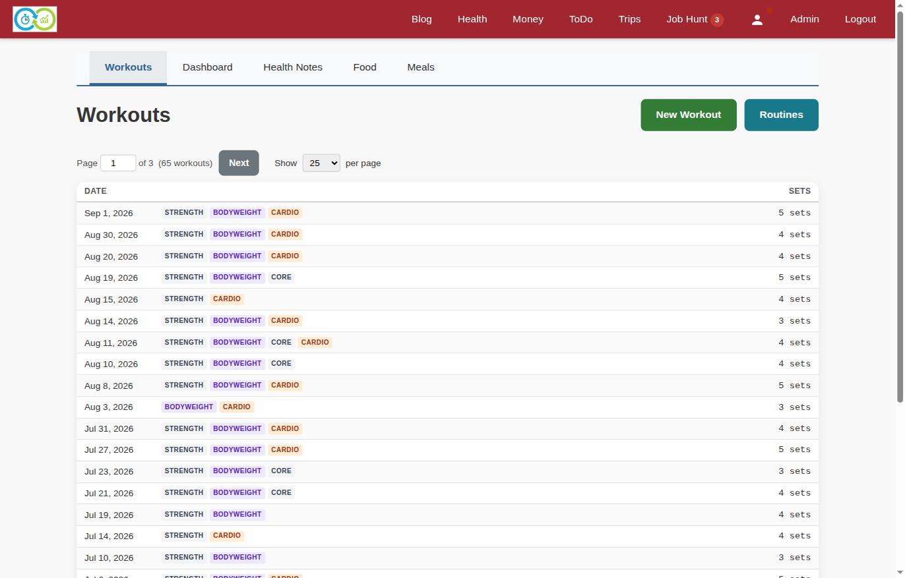Image resolution: width=905 pixels, height=578 pixels.
Task: Open the Aug 30, 2026 workout
Action: (447, 235)
